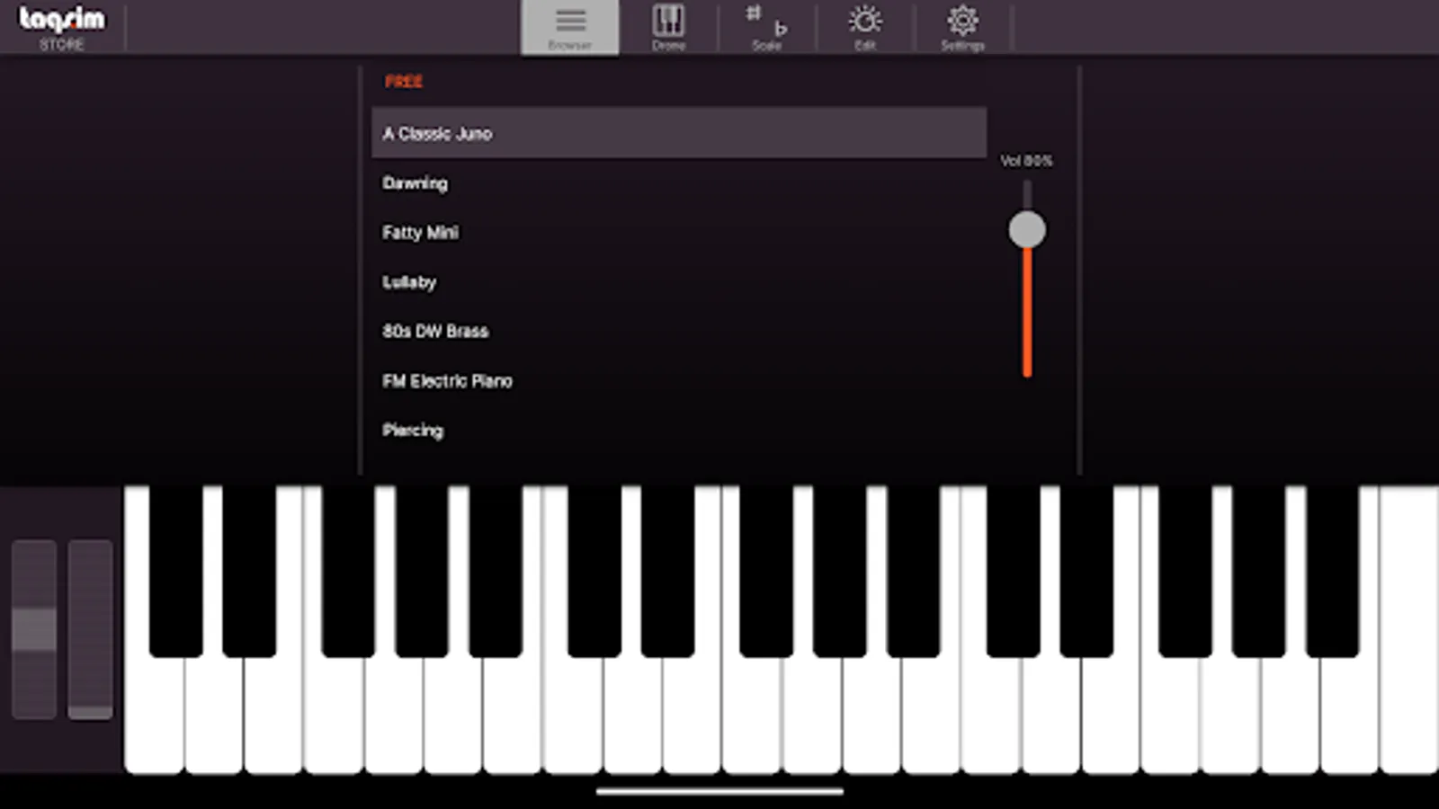This screenshot has height=809, width=1439.
Task: Tap the home indicator bar at screen bottom
Action: 719,792
